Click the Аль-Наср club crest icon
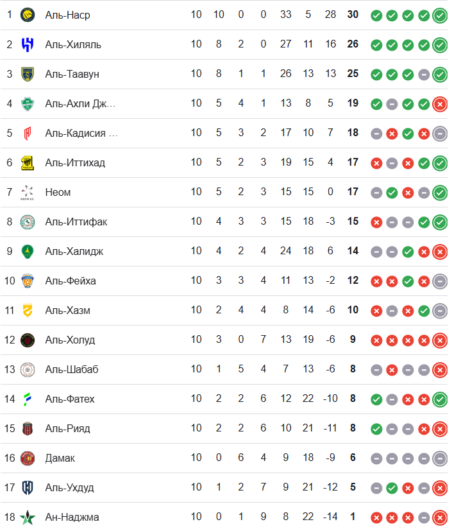Image resolution: width=452 pixels, height=531 pixels. [28, 15]
